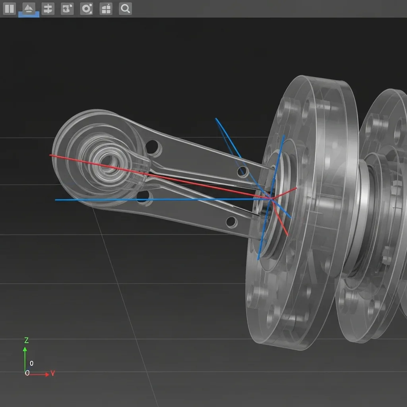Click the upper arm hole nearest the hub

point(152,147)
